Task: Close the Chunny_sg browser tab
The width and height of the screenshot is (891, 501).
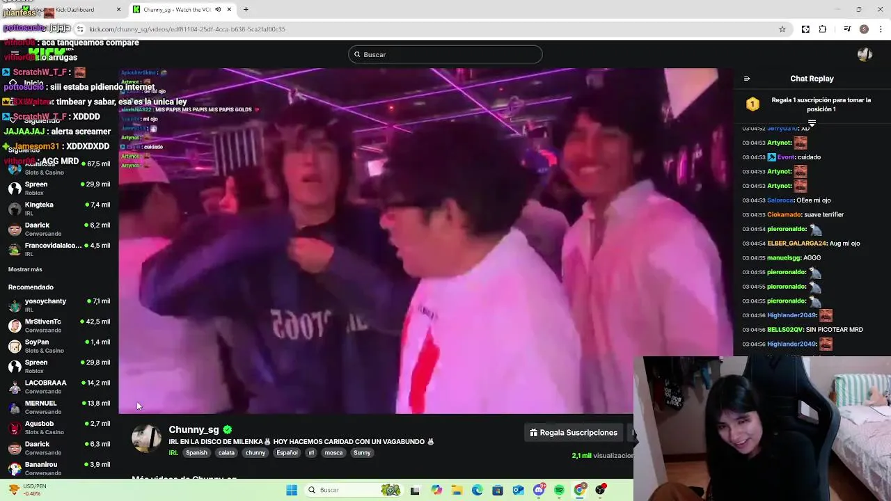Action: click(229, 10)
